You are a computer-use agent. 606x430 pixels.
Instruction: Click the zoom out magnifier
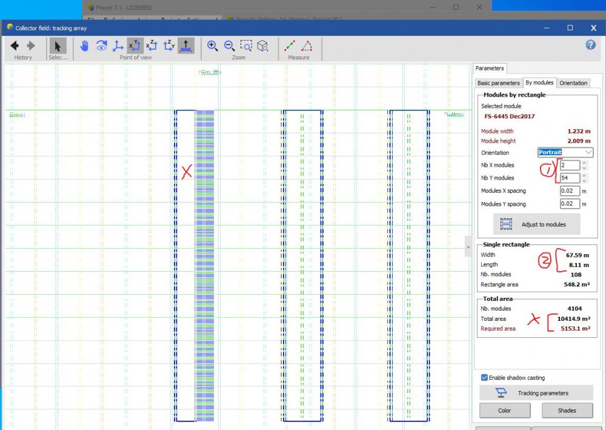[x=229, y=46]
